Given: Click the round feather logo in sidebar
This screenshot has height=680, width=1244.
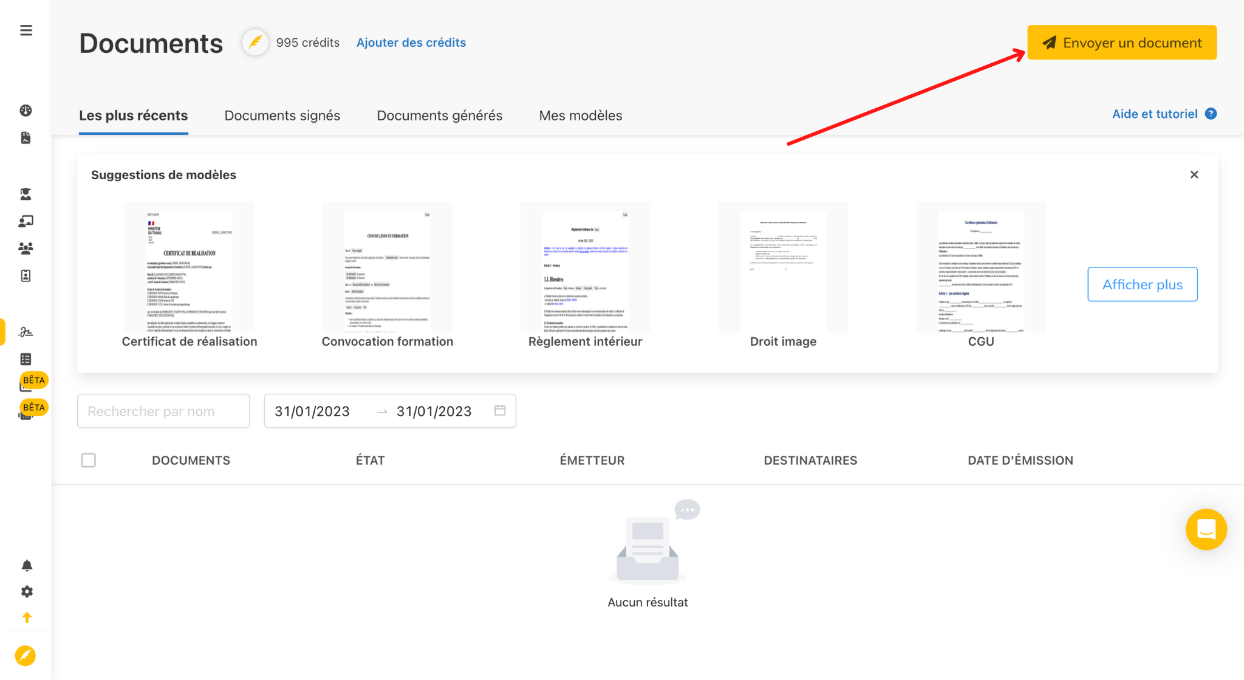Looking at the screenshot, I should pyautogui.click(x=26, y=656).
